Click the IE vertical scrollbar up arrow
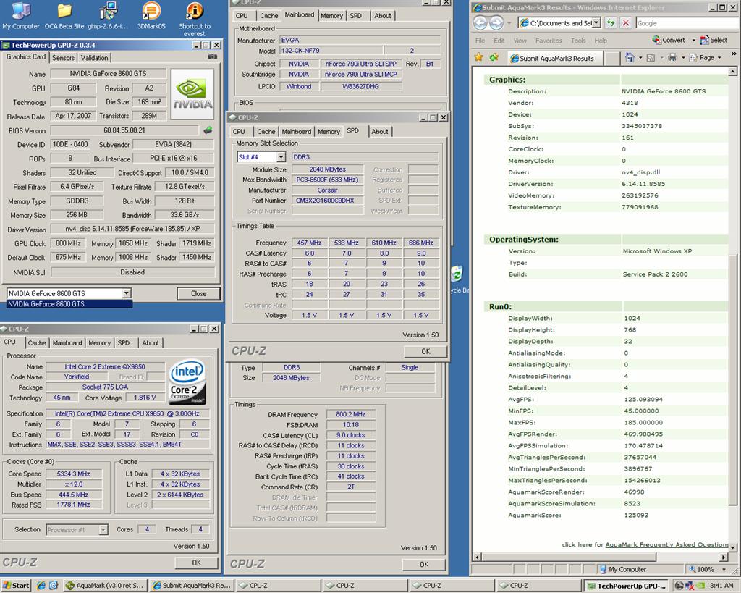The image size is (741, 593). pos(732,72)
